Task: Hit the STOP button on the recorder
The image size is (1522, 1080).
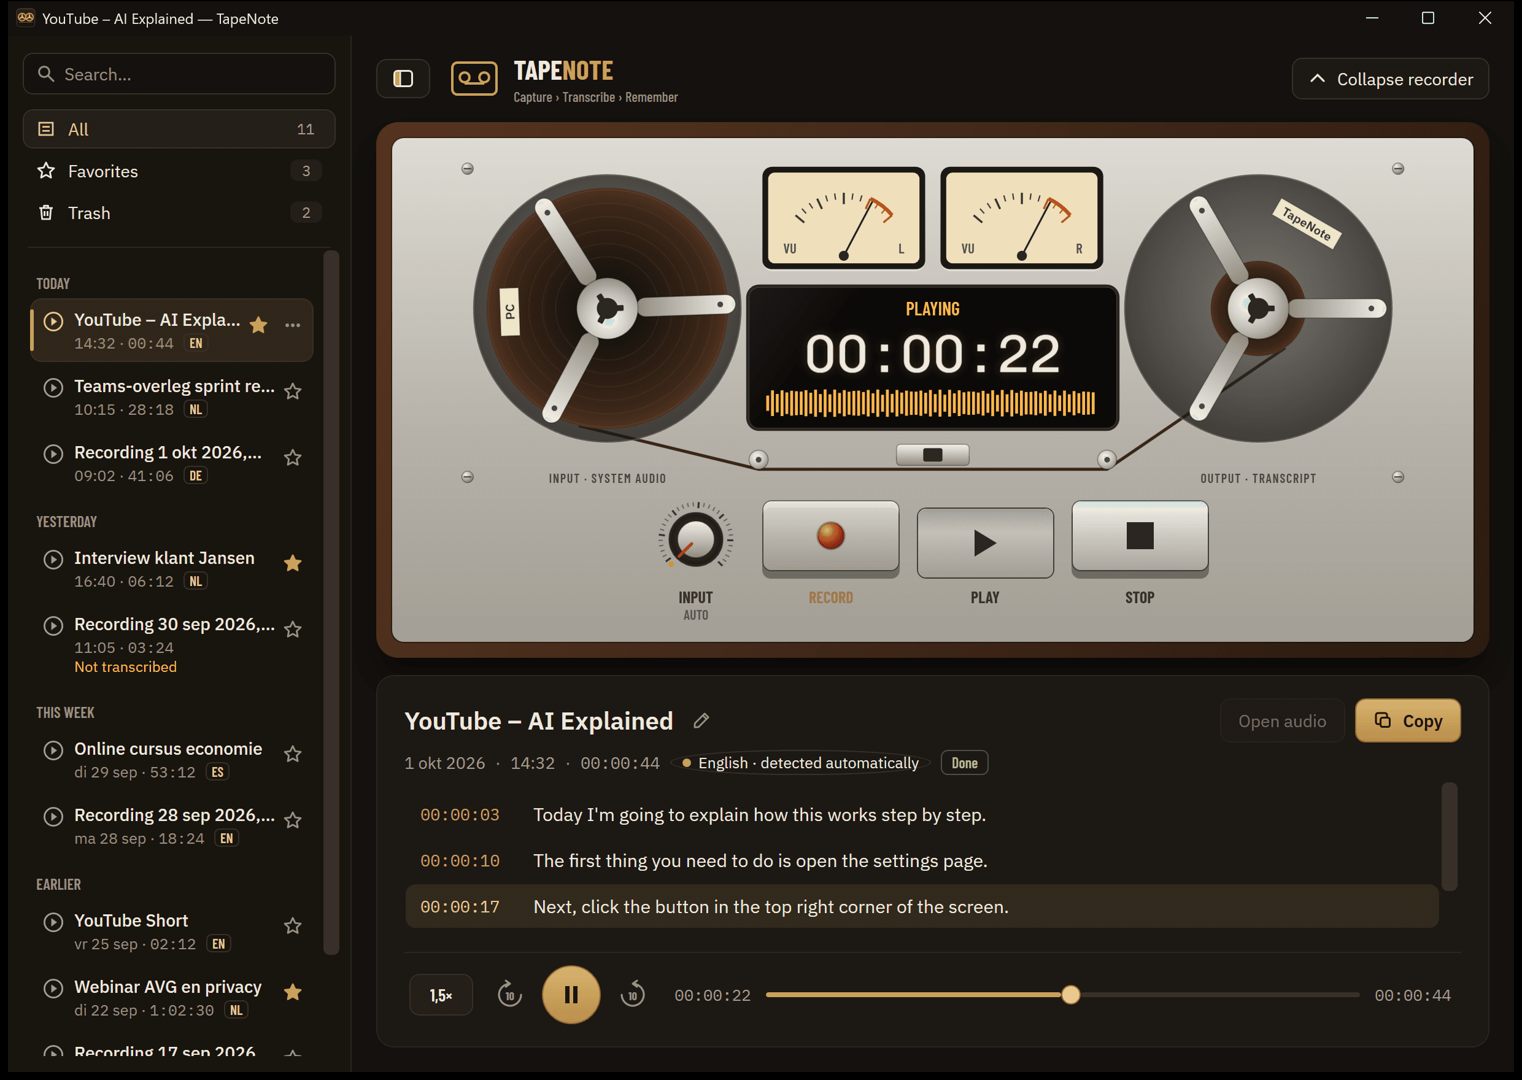Action: tap(1140, 538)
